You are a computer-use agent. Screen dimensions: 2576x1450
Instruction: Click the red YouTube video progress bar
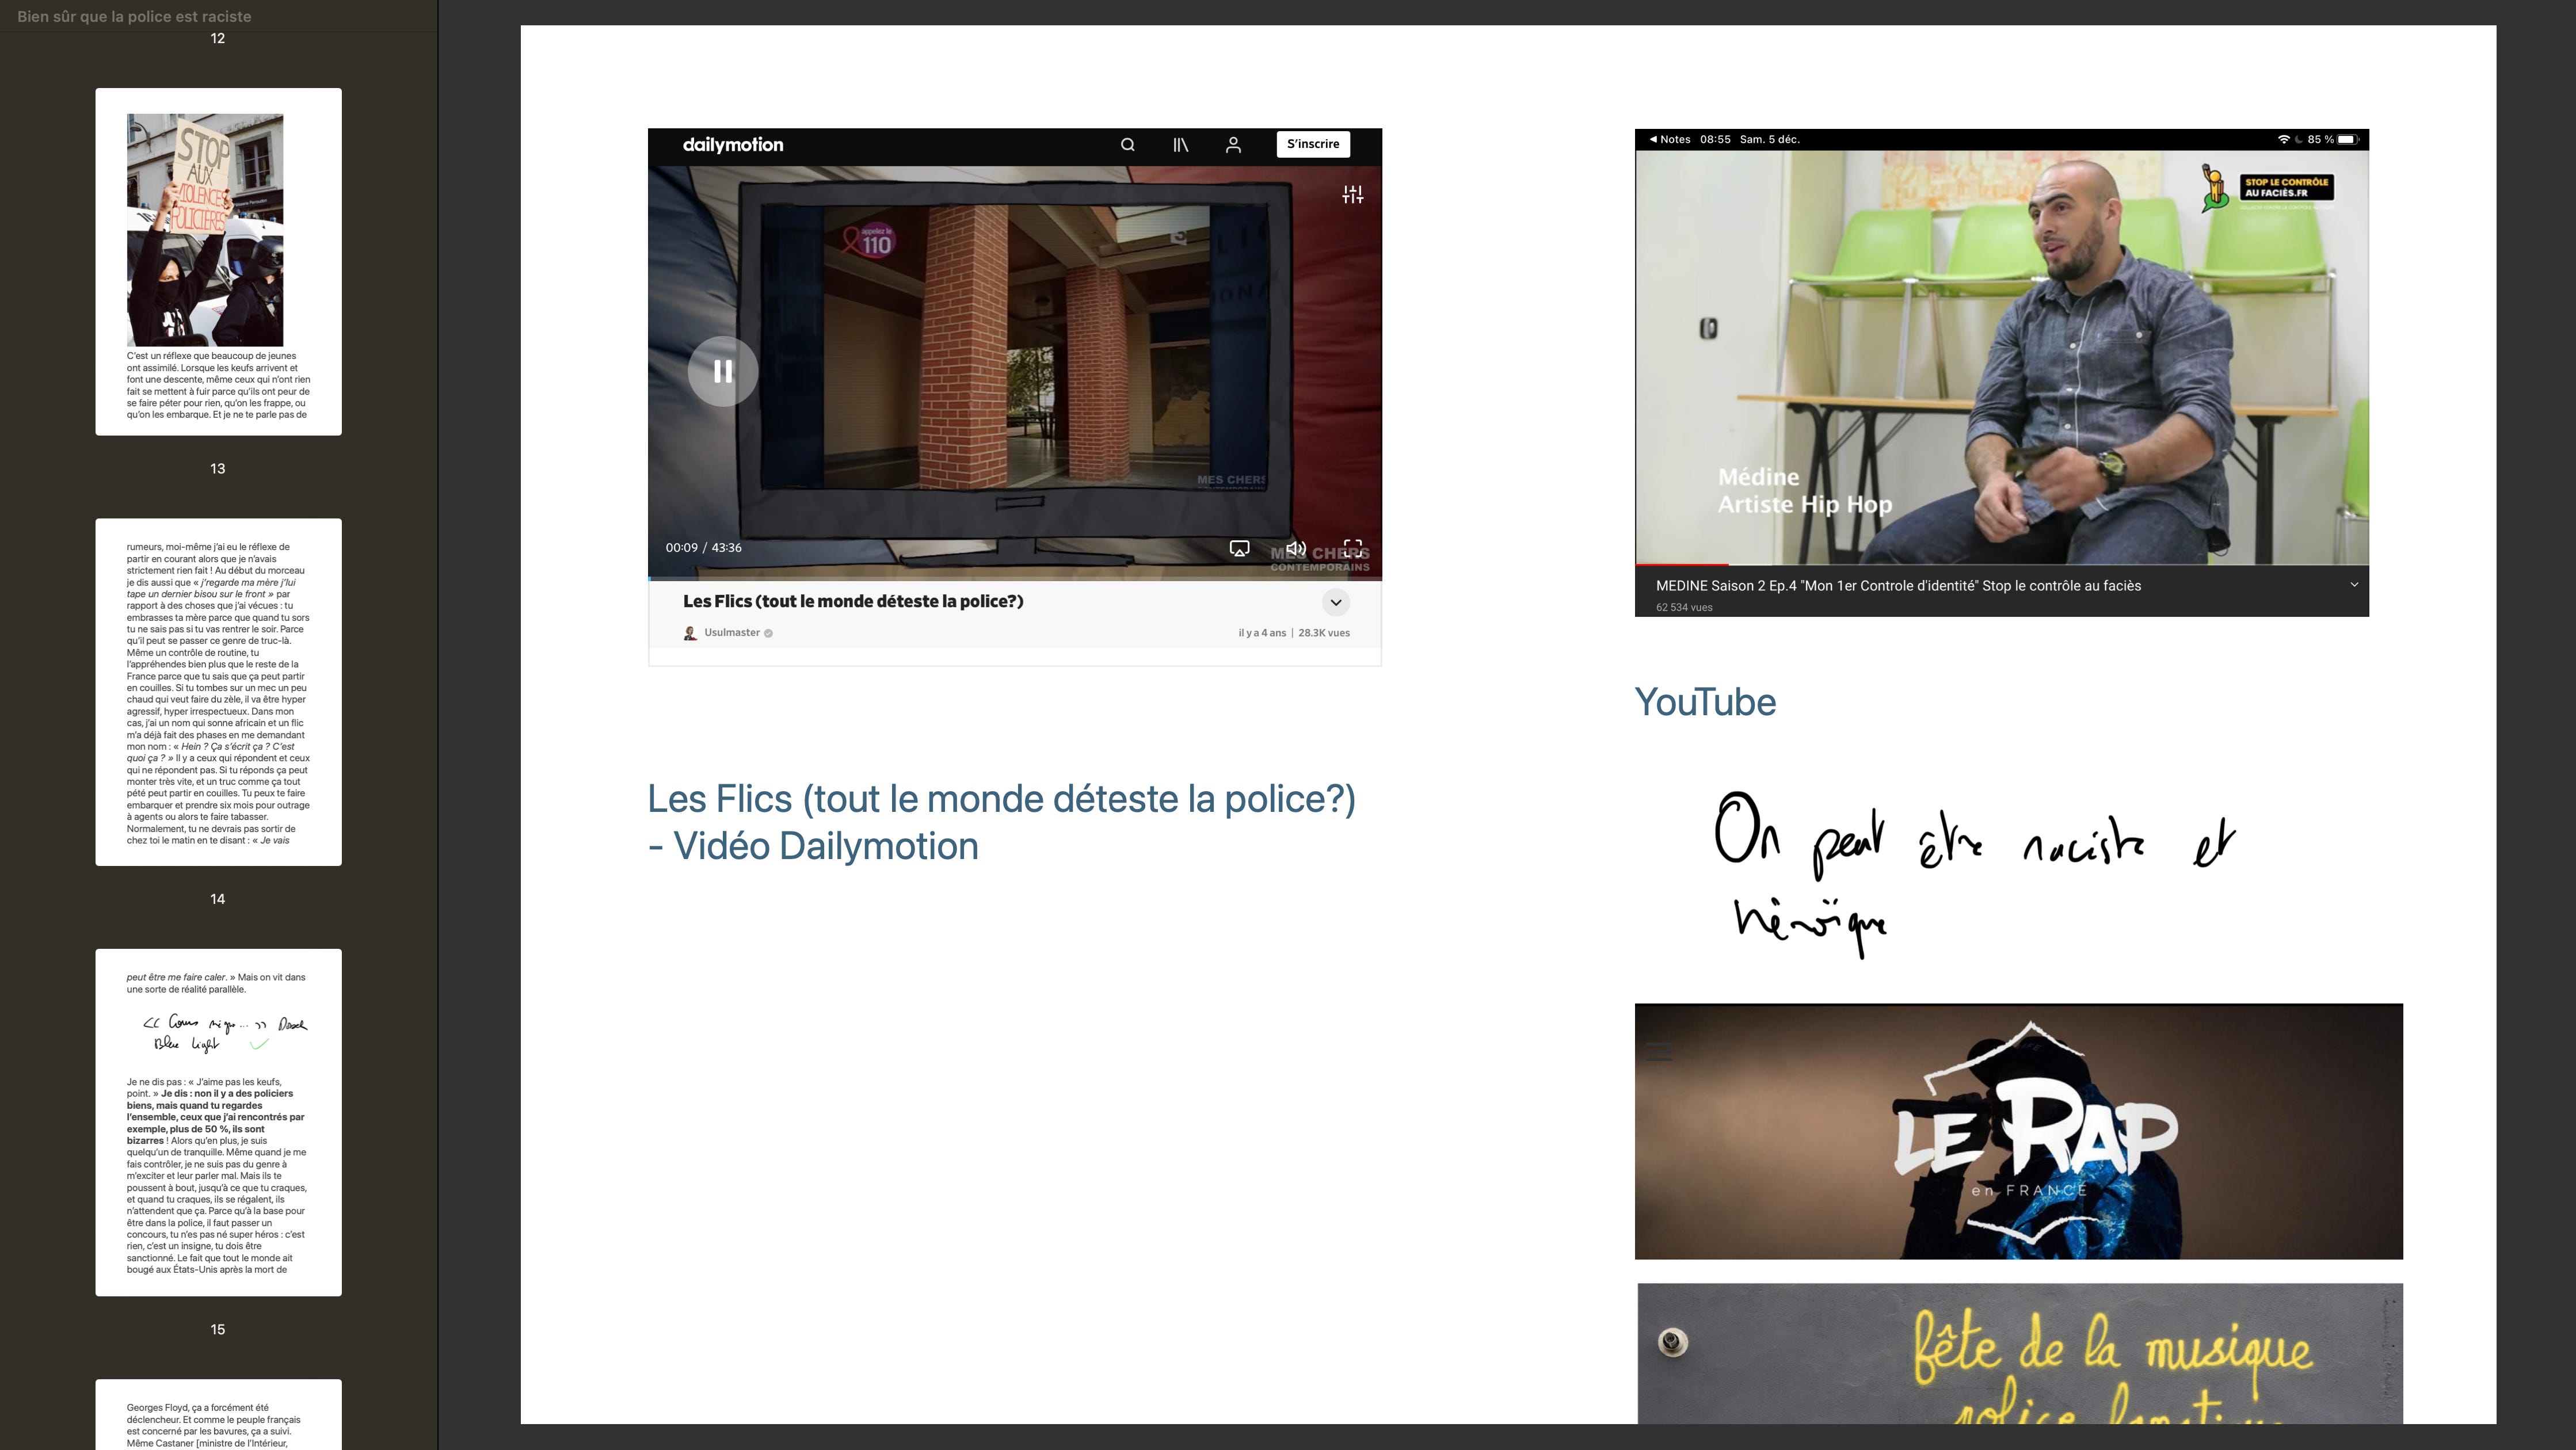(x=1682, y=565)
